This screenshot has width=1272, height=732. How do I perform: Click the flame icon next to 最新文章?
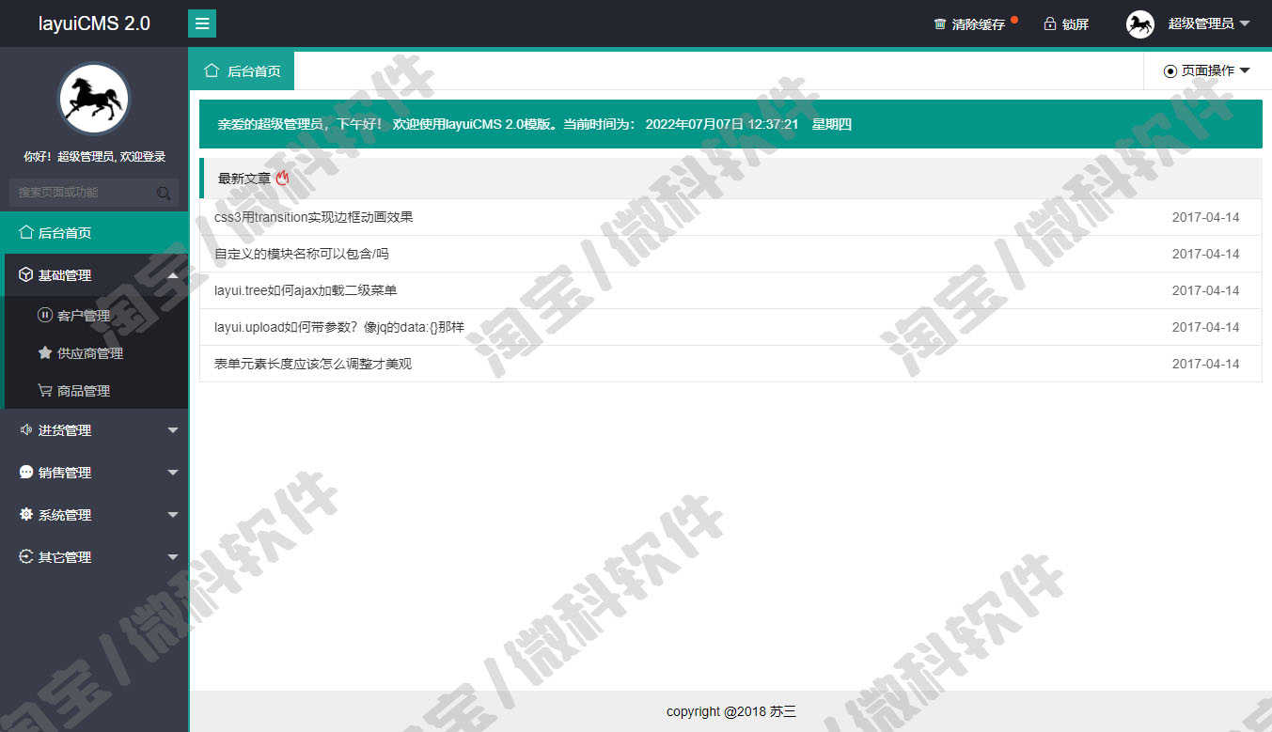[282, 178]
